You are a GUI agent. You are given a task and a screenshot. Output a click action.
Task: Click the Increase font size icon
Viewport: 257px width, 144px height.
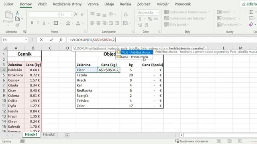pos(76,14)
